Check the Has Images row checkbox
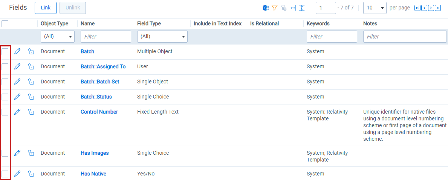 click(5, 153)
